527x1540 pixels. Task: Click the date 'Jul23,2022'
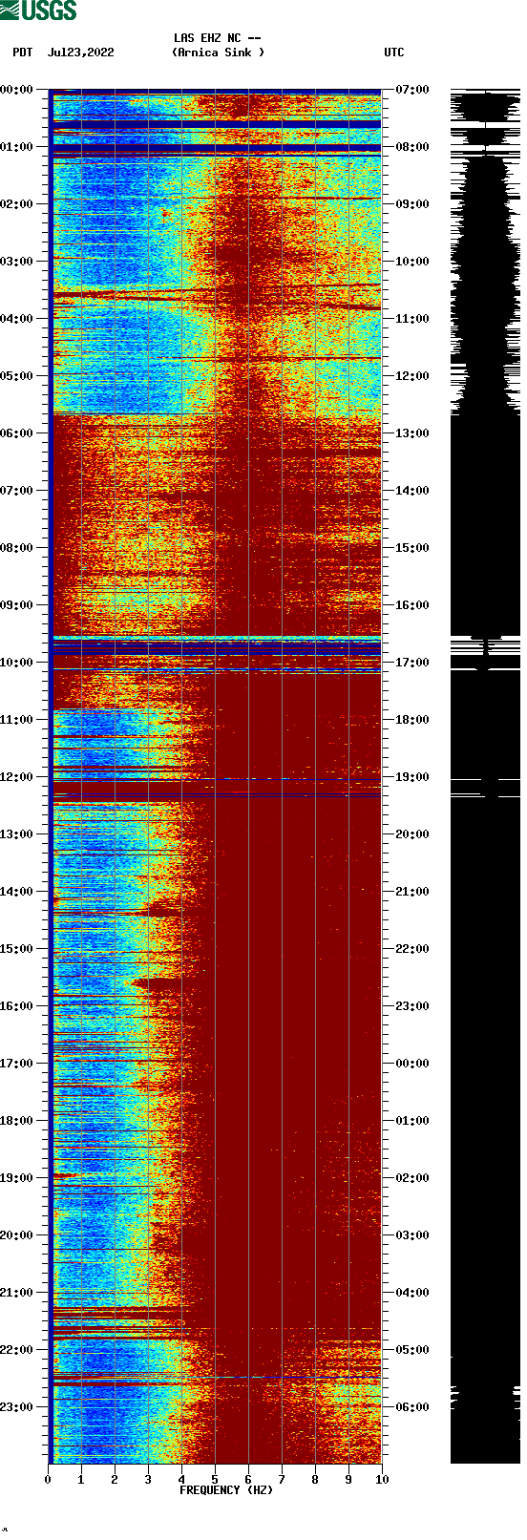81,53
